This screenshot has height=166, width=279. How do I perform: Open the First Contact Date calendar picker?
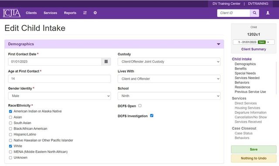[106, 62]
